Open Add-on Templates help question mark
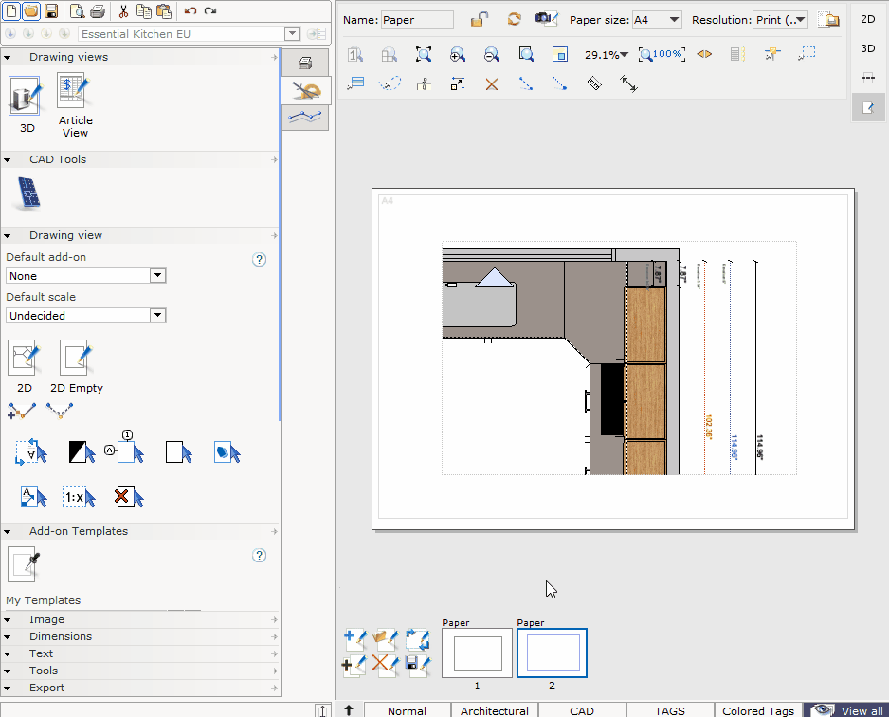Screen dimensions: 889x717 click(259, 556)
